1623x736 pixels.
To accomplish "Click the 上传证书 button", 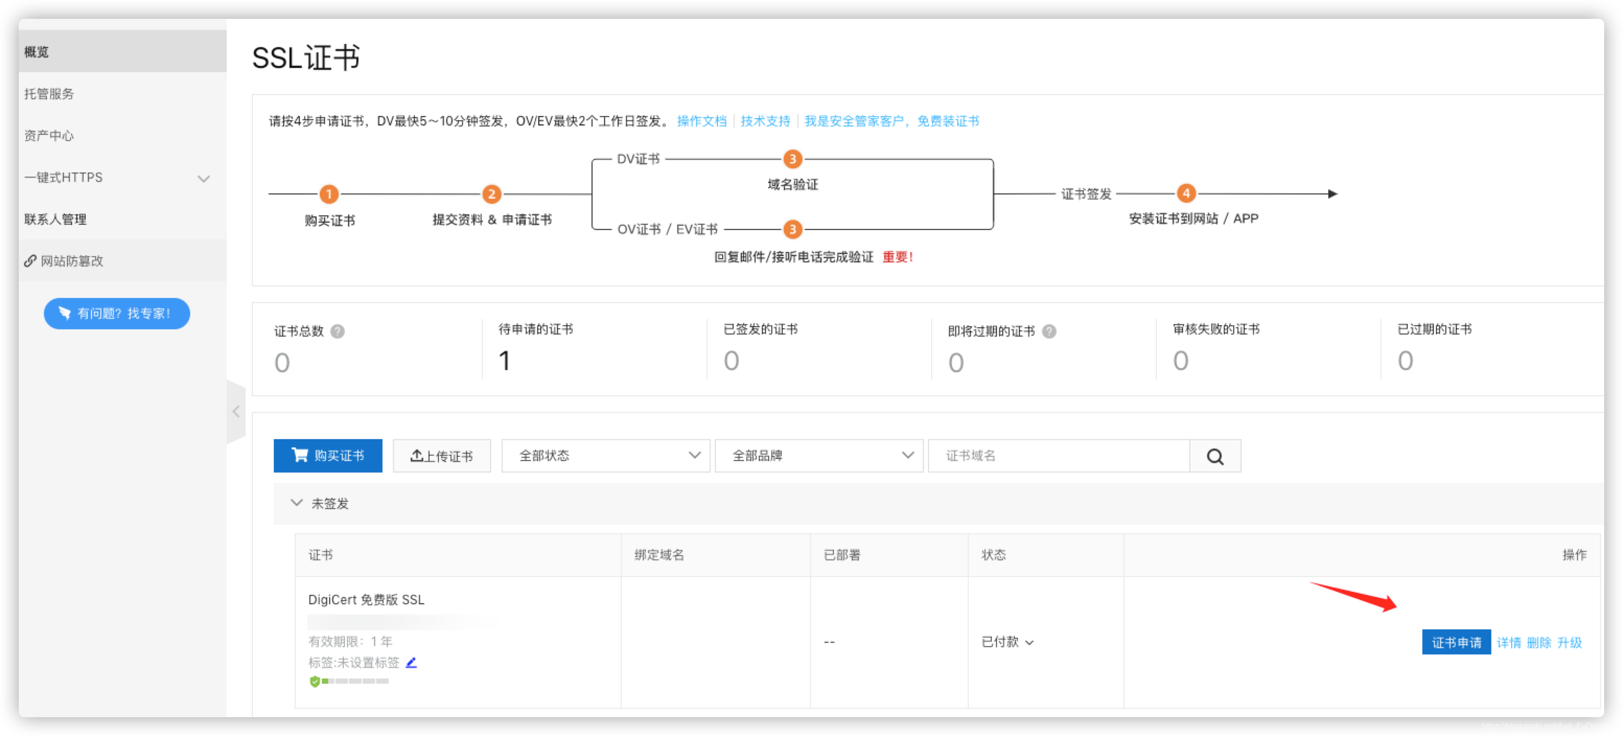I will click(x=442, y=456).
